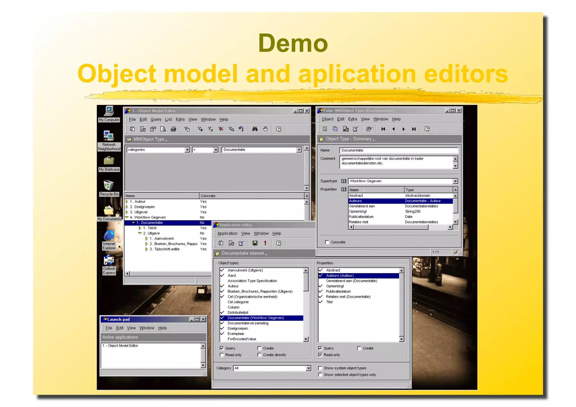Toggle Query checkbox under Properties panel
Viewport: 576px width, 407px height.
pos(320,348)
